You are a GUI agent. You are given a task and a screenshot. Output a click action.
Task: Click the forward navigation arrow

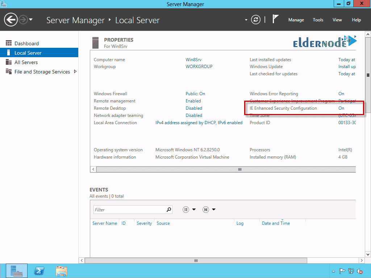[23, 20]
